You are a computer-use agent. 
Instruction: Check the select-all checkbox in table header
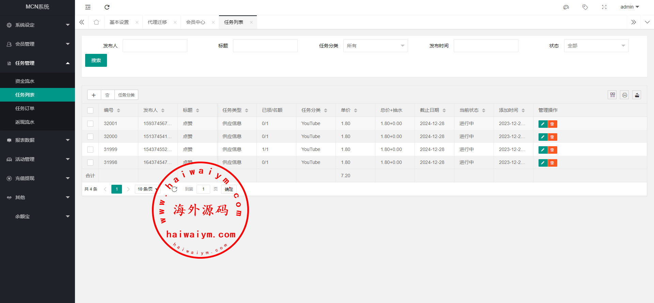90,110
